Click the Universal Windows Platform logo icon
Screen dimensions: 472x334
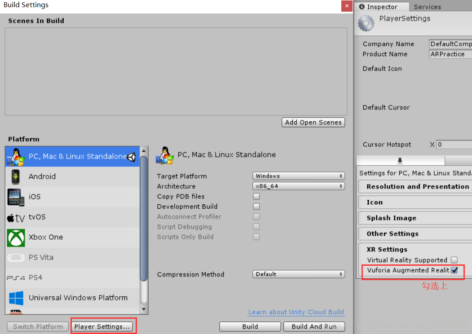16,298
